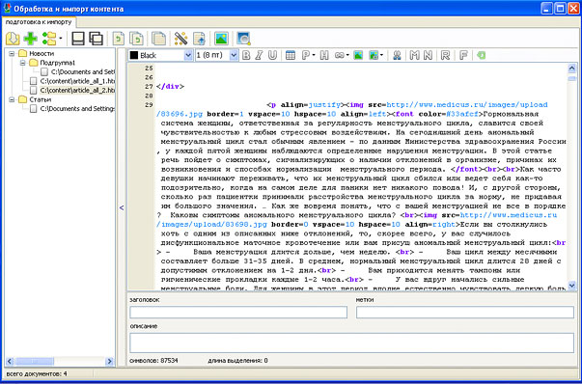Click the magic wand processing icon

(x=180, y=39)
